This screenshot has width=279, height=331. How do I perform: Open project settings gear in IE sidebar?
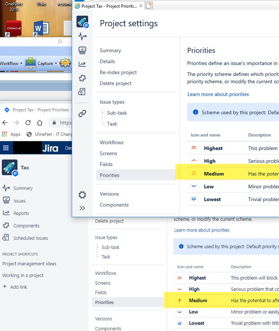(82, 195)
